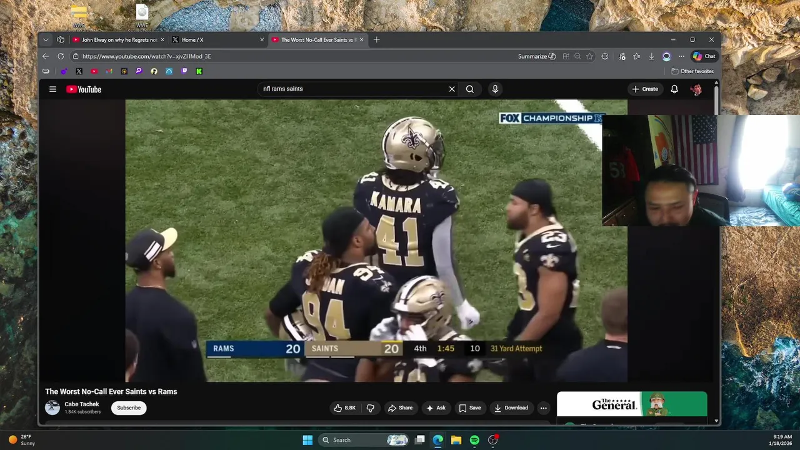This screenshot has height=450, width=800.
Task: Close the Home / X tab
Action: (262, 40)
